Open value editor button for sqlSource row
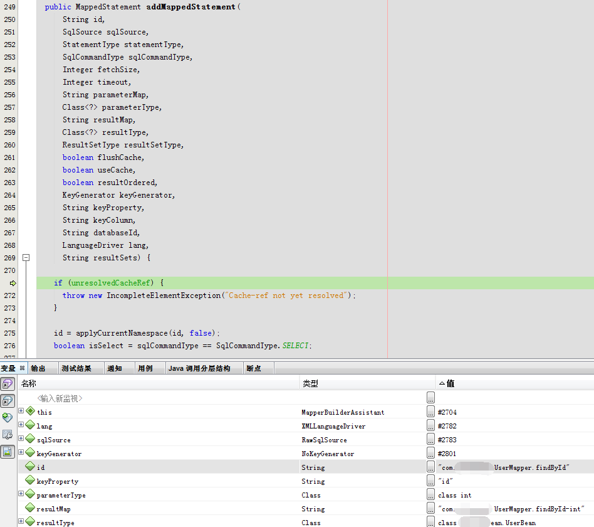Screen dimensions: 594x527 click(x=430, y=439)
